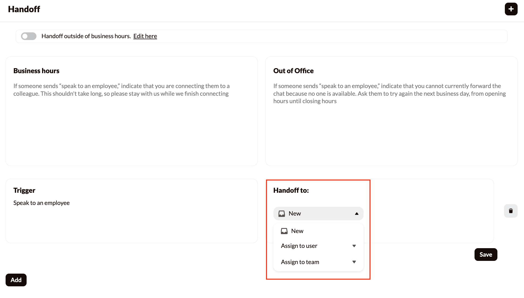Select the Out of Office card
Viewport: 524px width, 298px height.
pos(391,111)
